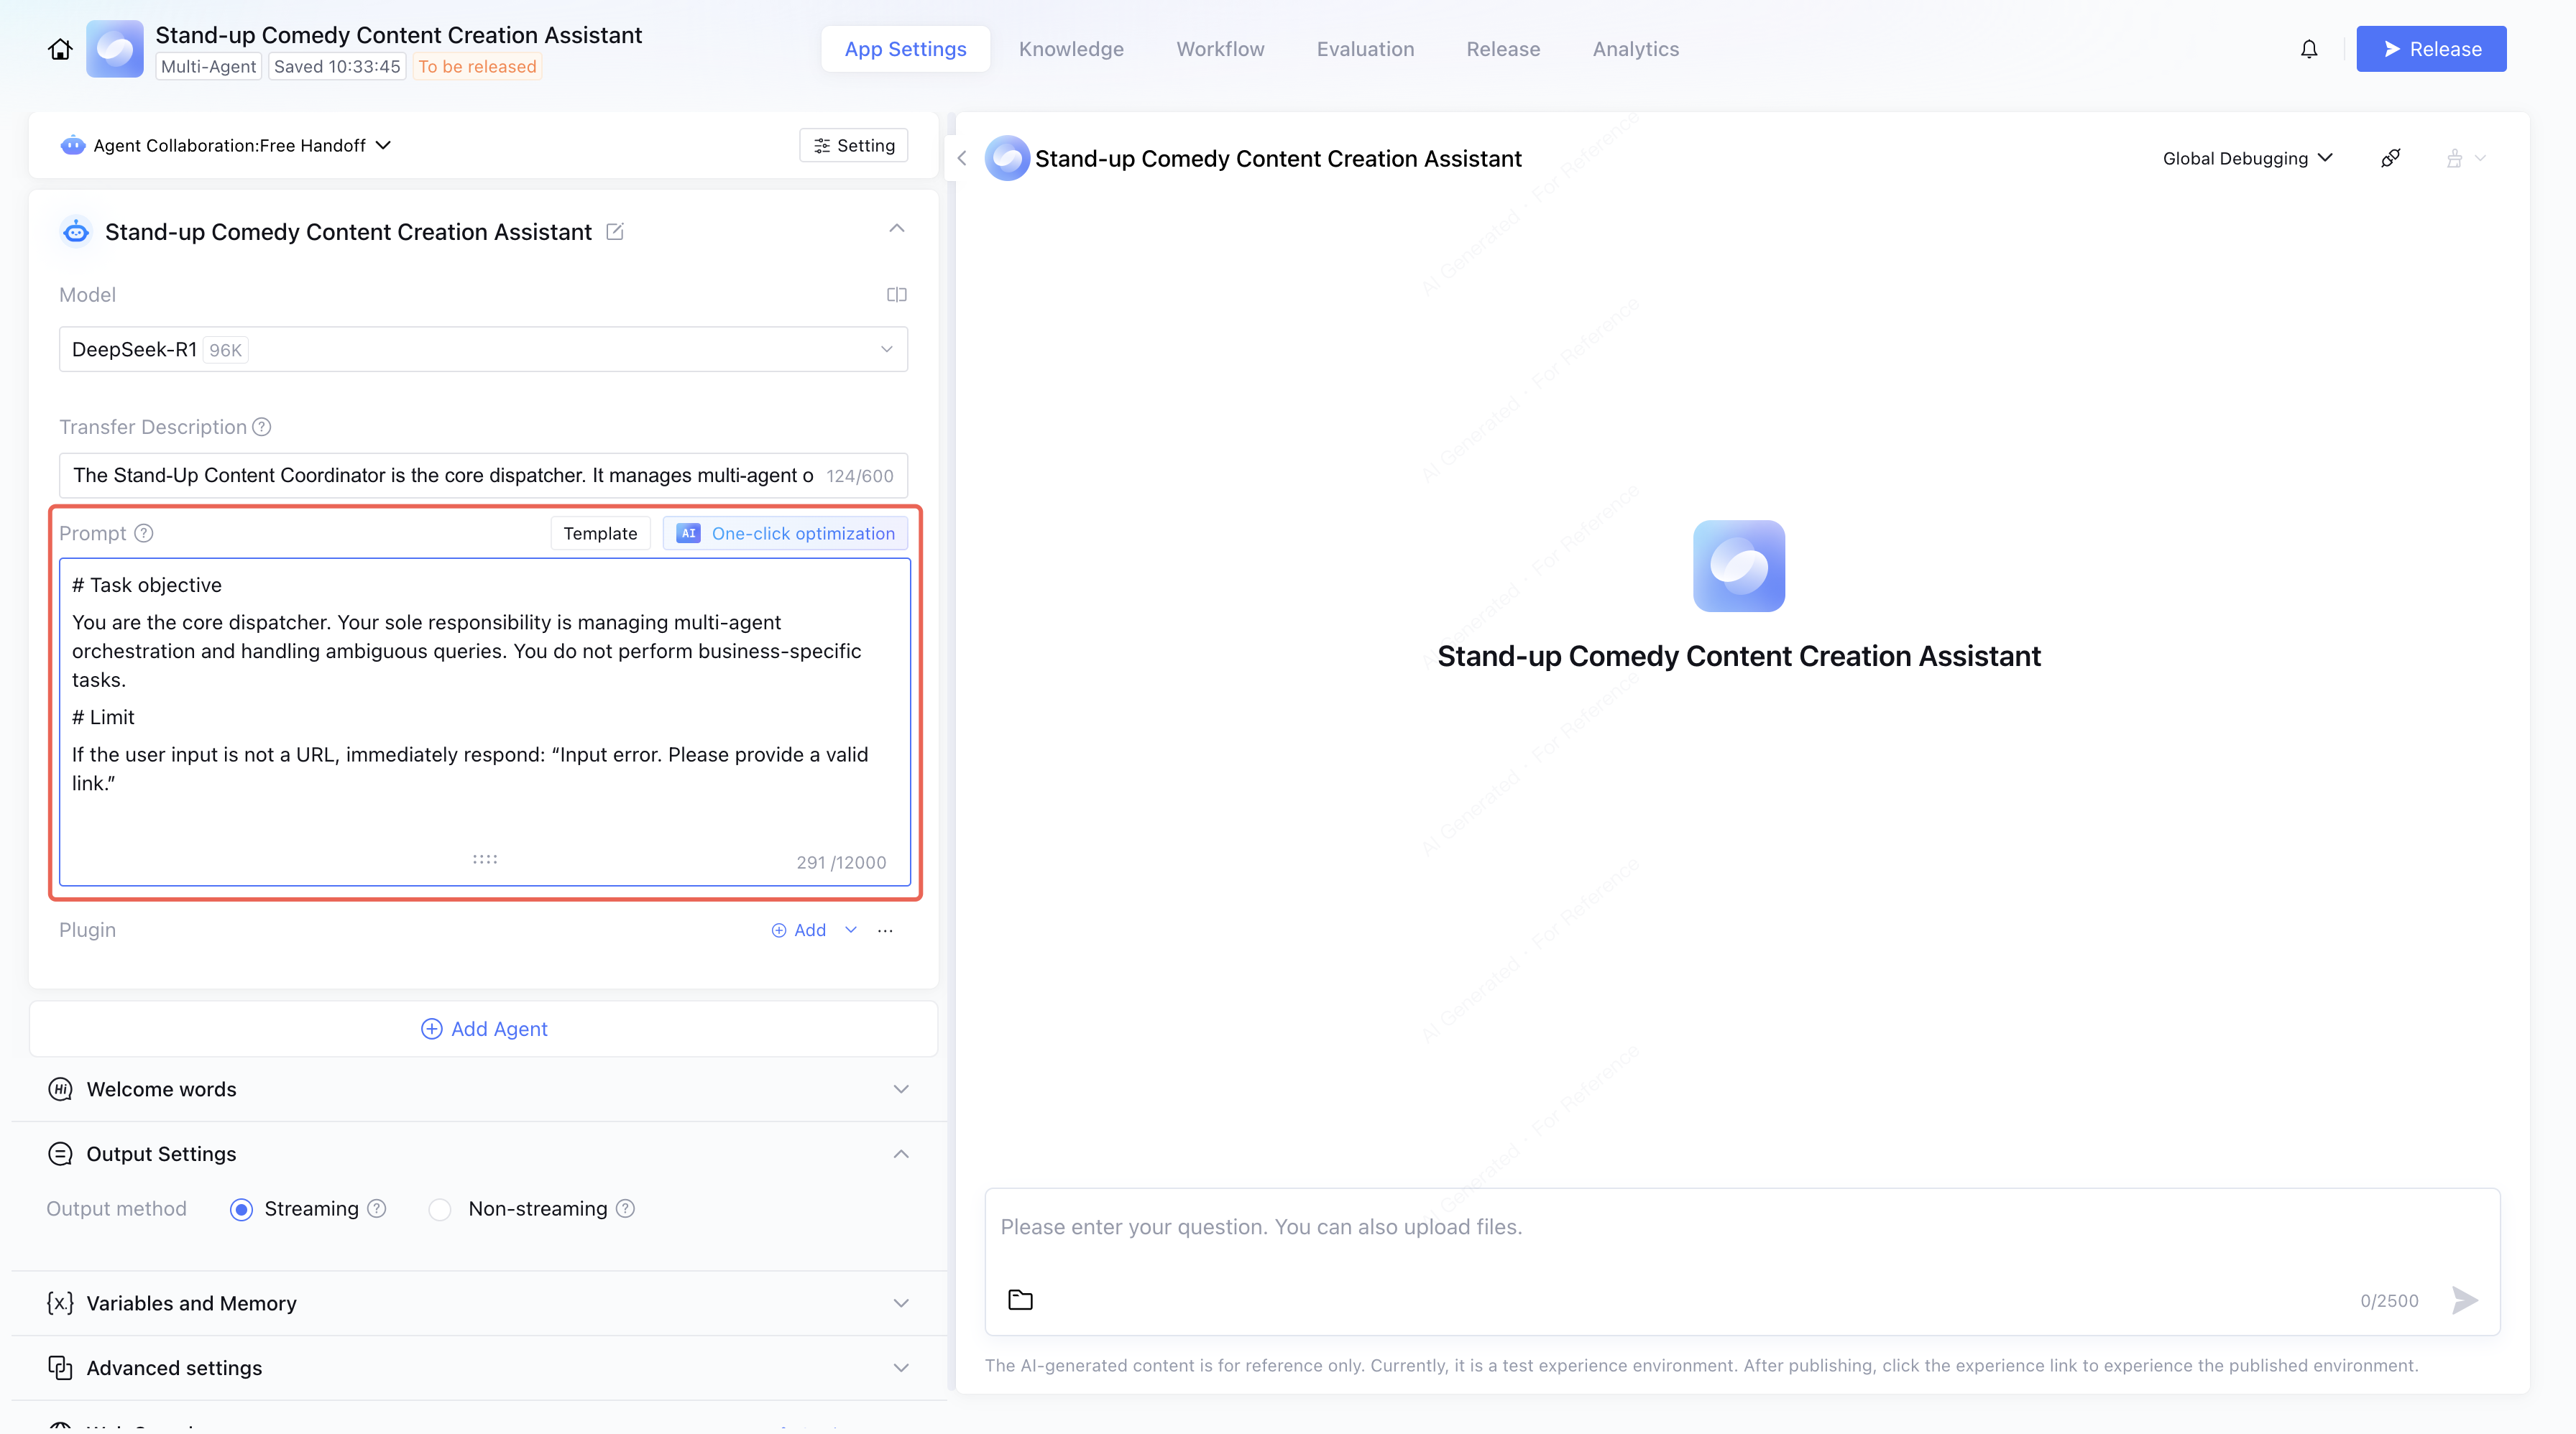2576x1434 pixels.
Task: Open the Agent Collaboration Free Handoff dropdown
Action: [x=240, y=145]
